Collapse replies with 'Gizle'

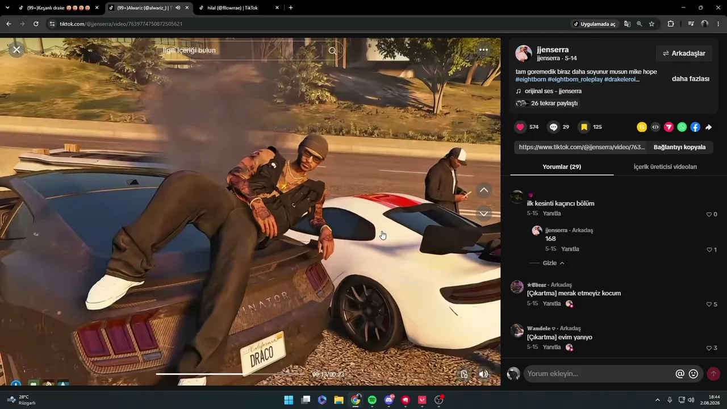tap(553, 263)
